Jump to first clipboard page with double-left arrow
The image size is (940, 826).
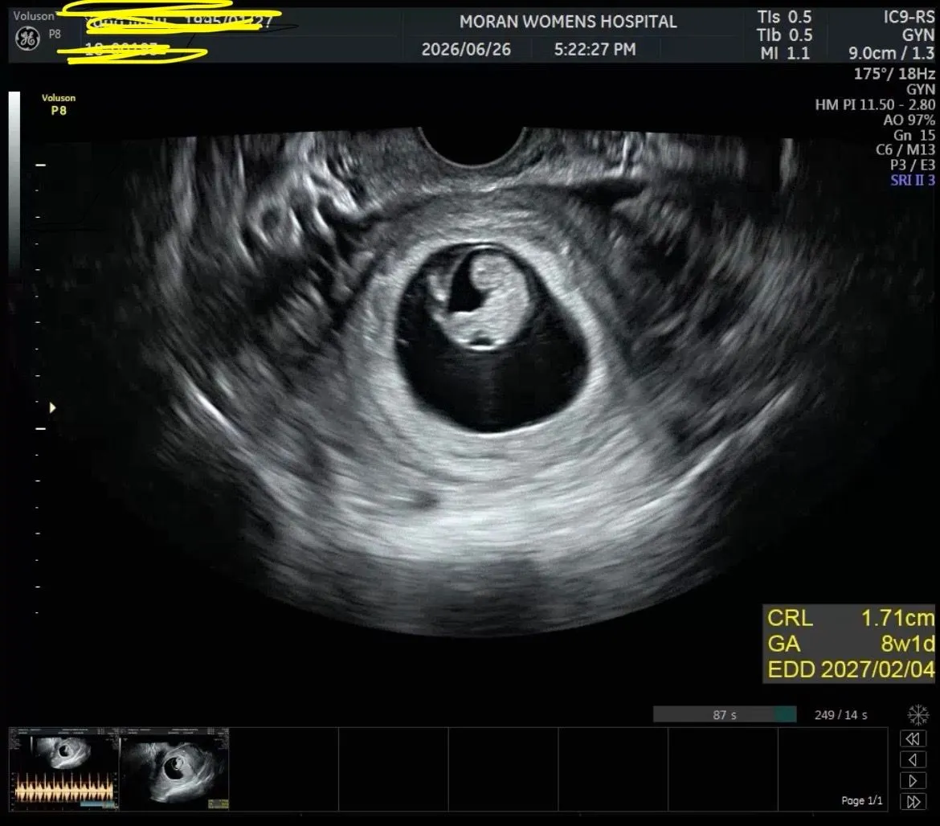913,738
